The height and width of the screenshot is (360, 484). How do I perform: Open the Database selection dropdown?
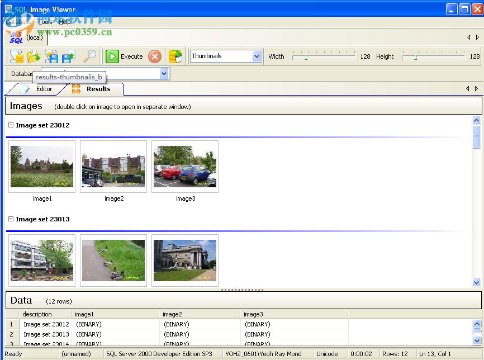pyautogui.click(x=163, y=74)
